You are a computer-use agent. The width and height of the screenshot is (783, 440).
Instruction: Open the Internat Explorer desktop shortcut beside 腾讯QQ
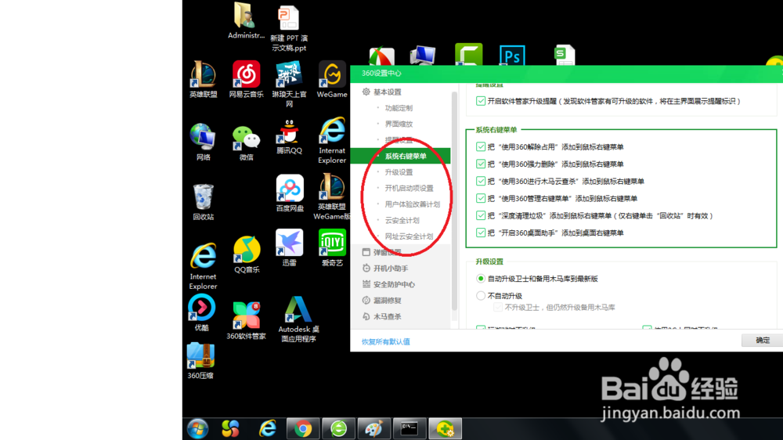click(332, 140)
